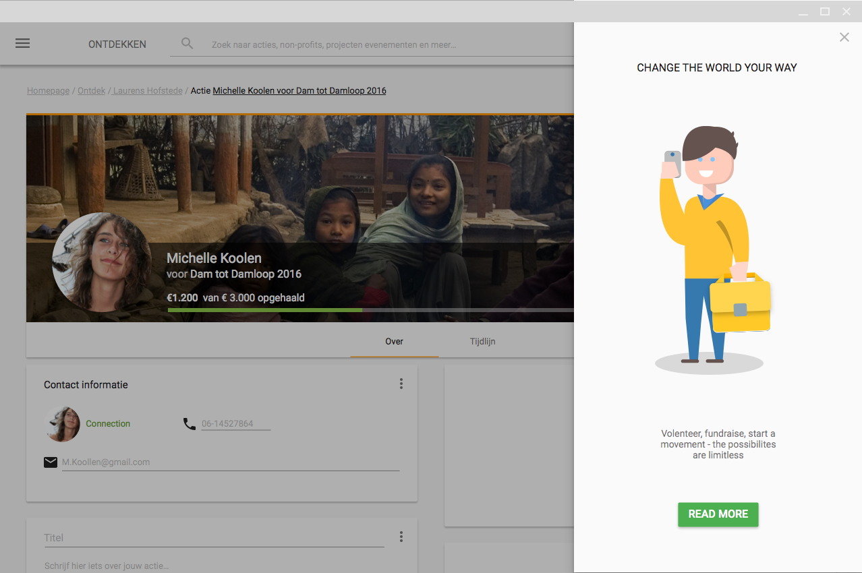Click the phone number field 06-14527864
This screenshot has height=573, width=862.
click(x=235, y=424)
